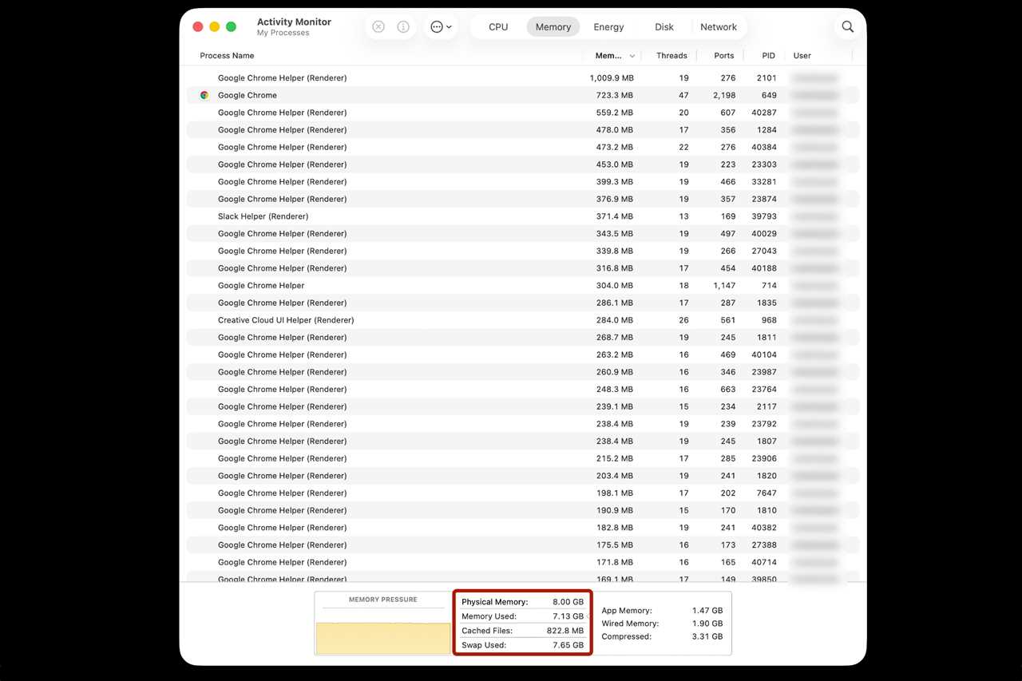Switch to the Energy tab
This screenshot has width=1022, height=681.
(608, 26)
